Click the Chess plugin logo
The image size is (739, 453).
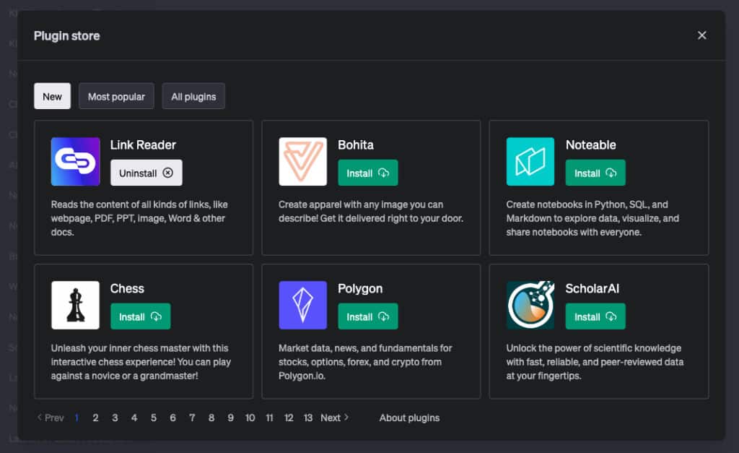pos(75,305)
